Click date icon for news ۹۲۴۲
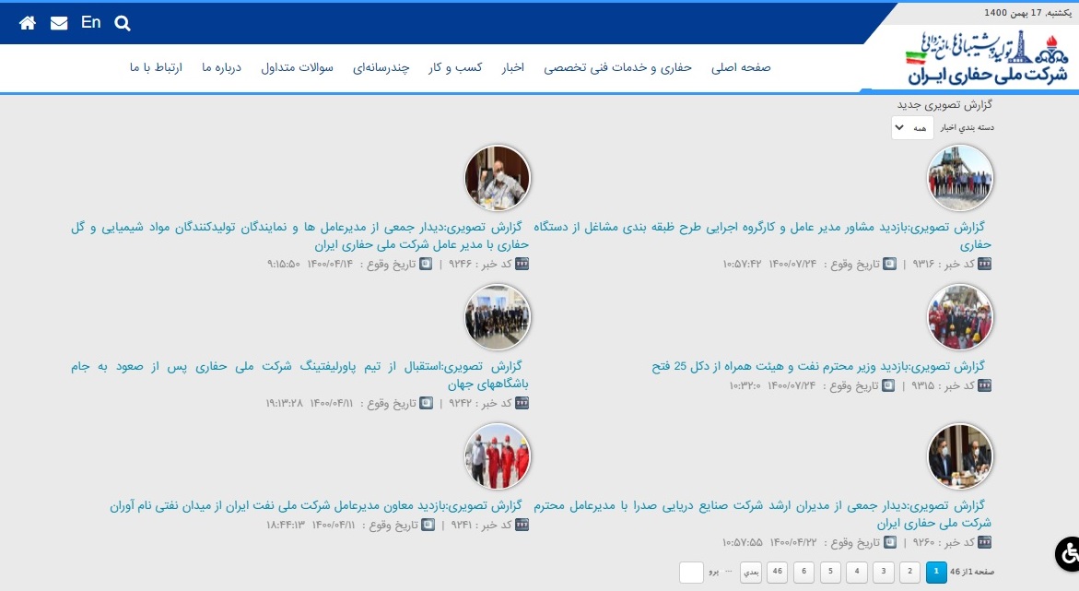Viewport: 1079px width, 591px height. tap(427, 403)
